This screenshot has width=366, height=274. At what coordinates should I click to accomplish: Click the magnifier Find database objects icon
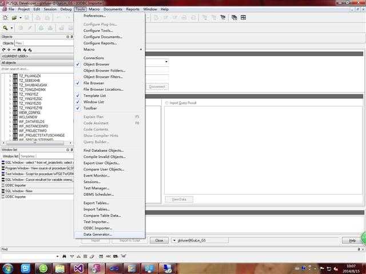[x=5, y=28]
